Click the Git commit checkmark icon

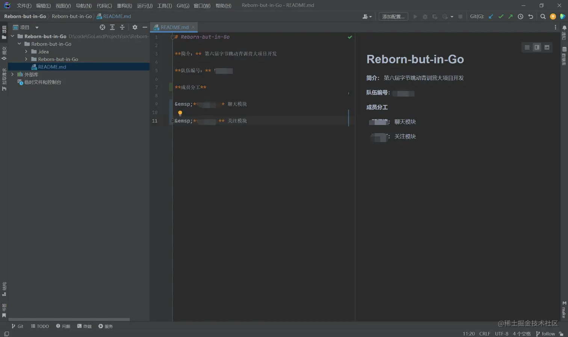(x=501, y=17)
